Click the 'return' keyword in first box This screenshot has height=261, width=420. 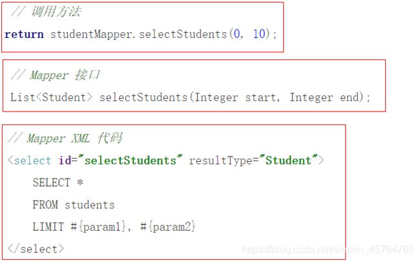[24, 34]
